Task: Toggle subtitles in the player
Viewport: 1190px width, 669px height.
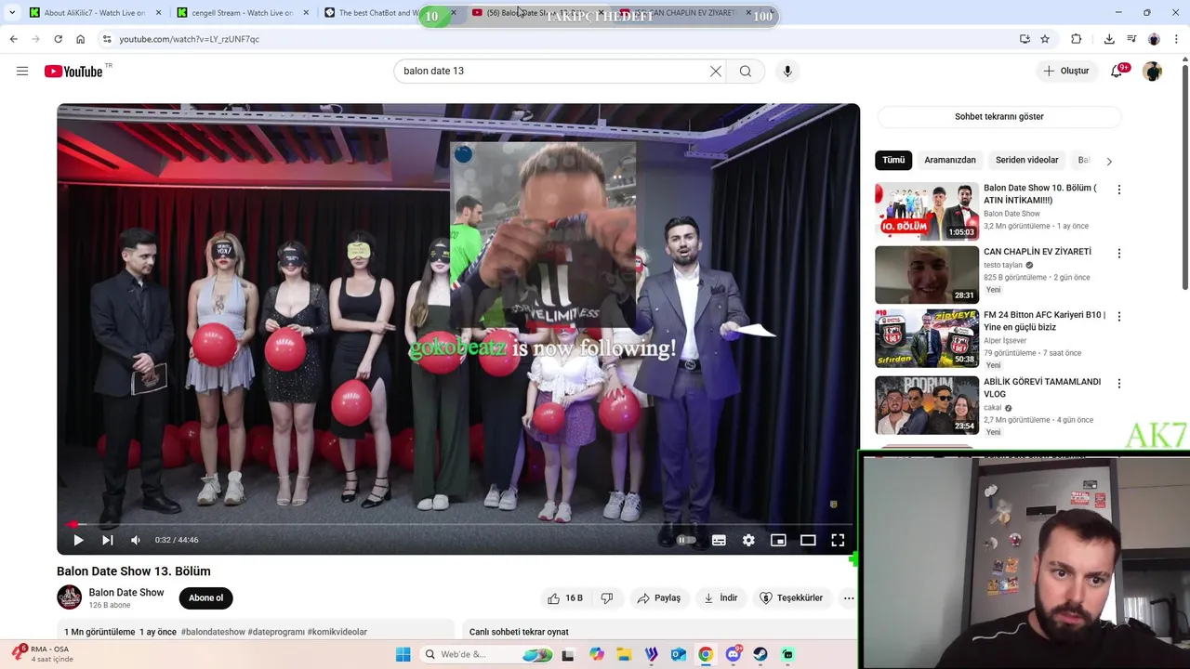Action: pyautogui.click(x=719, y=540)
